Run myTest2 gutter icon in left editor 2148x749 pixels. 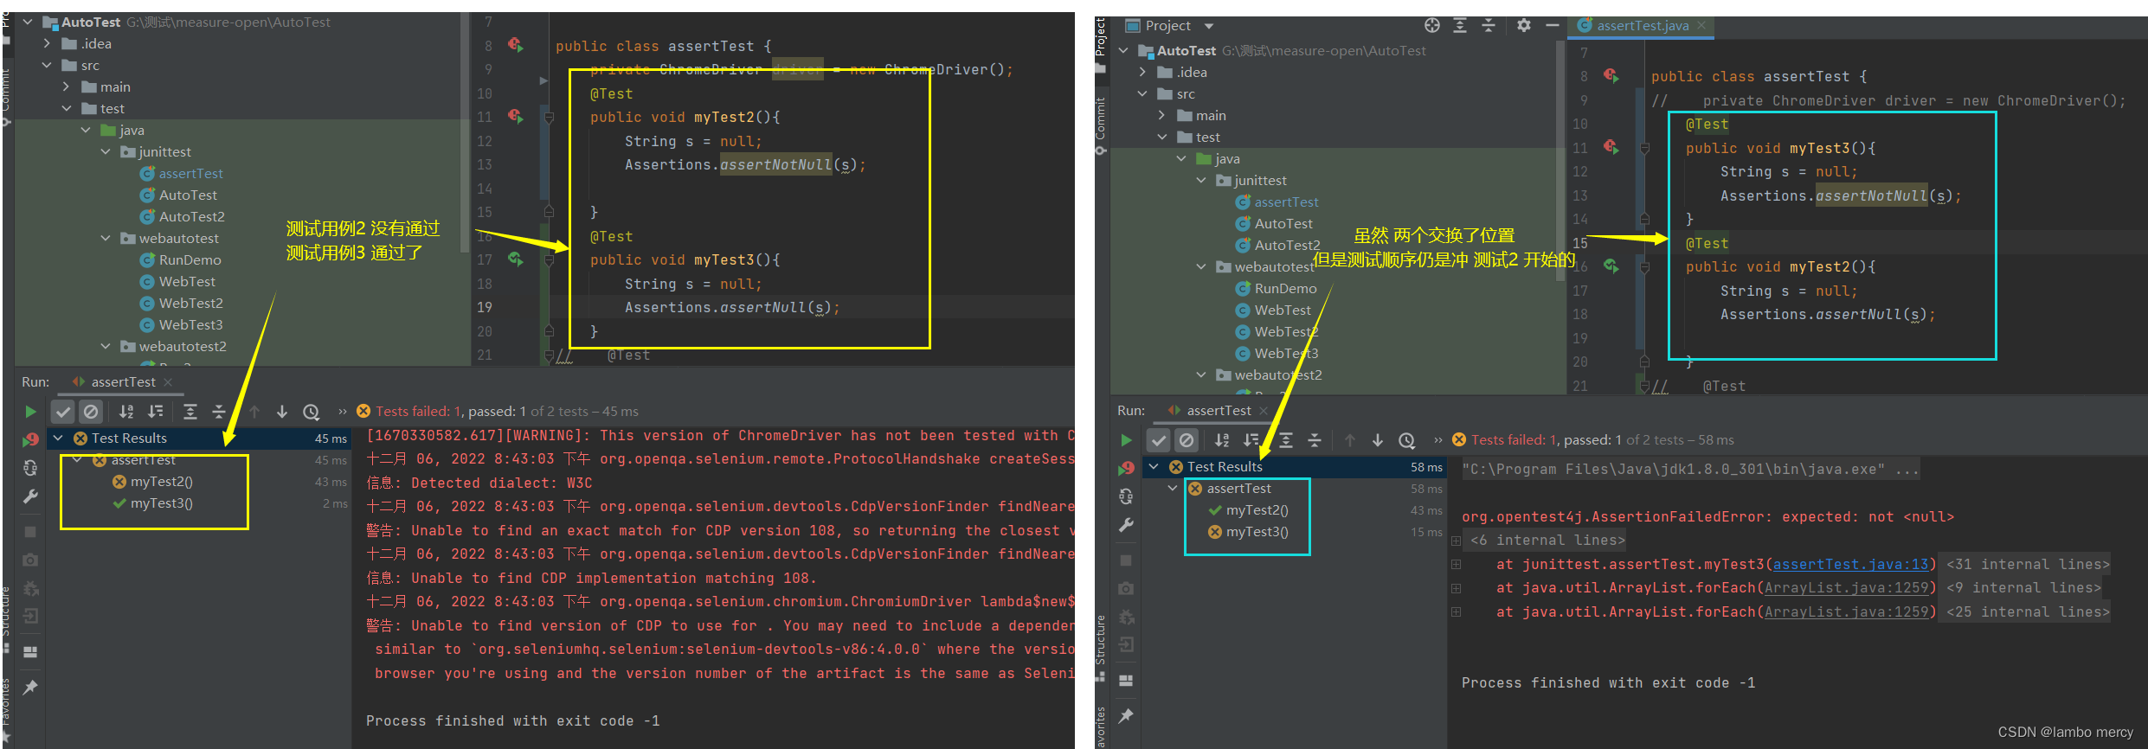pos(516,116)
